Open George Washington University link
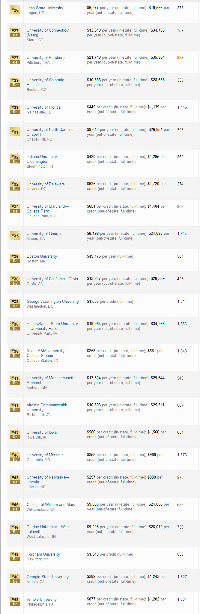 53,301
